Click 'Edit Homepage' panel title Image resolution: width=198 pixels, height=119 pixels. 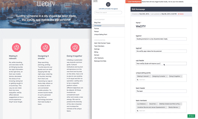(x=138, y=9)
